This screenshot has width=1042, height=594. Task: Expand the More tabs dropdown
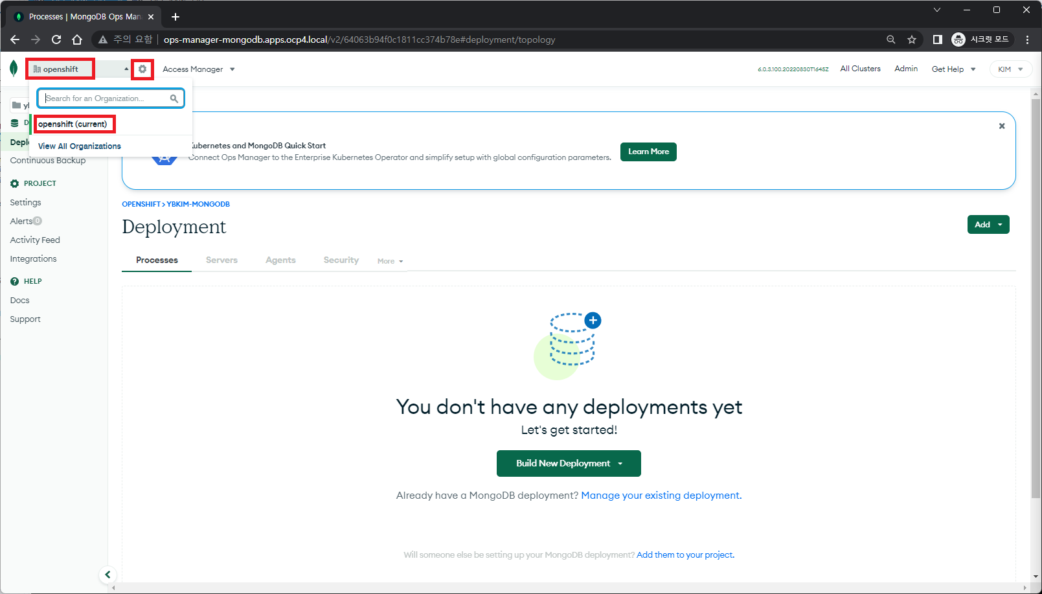(x=391, y=261)
